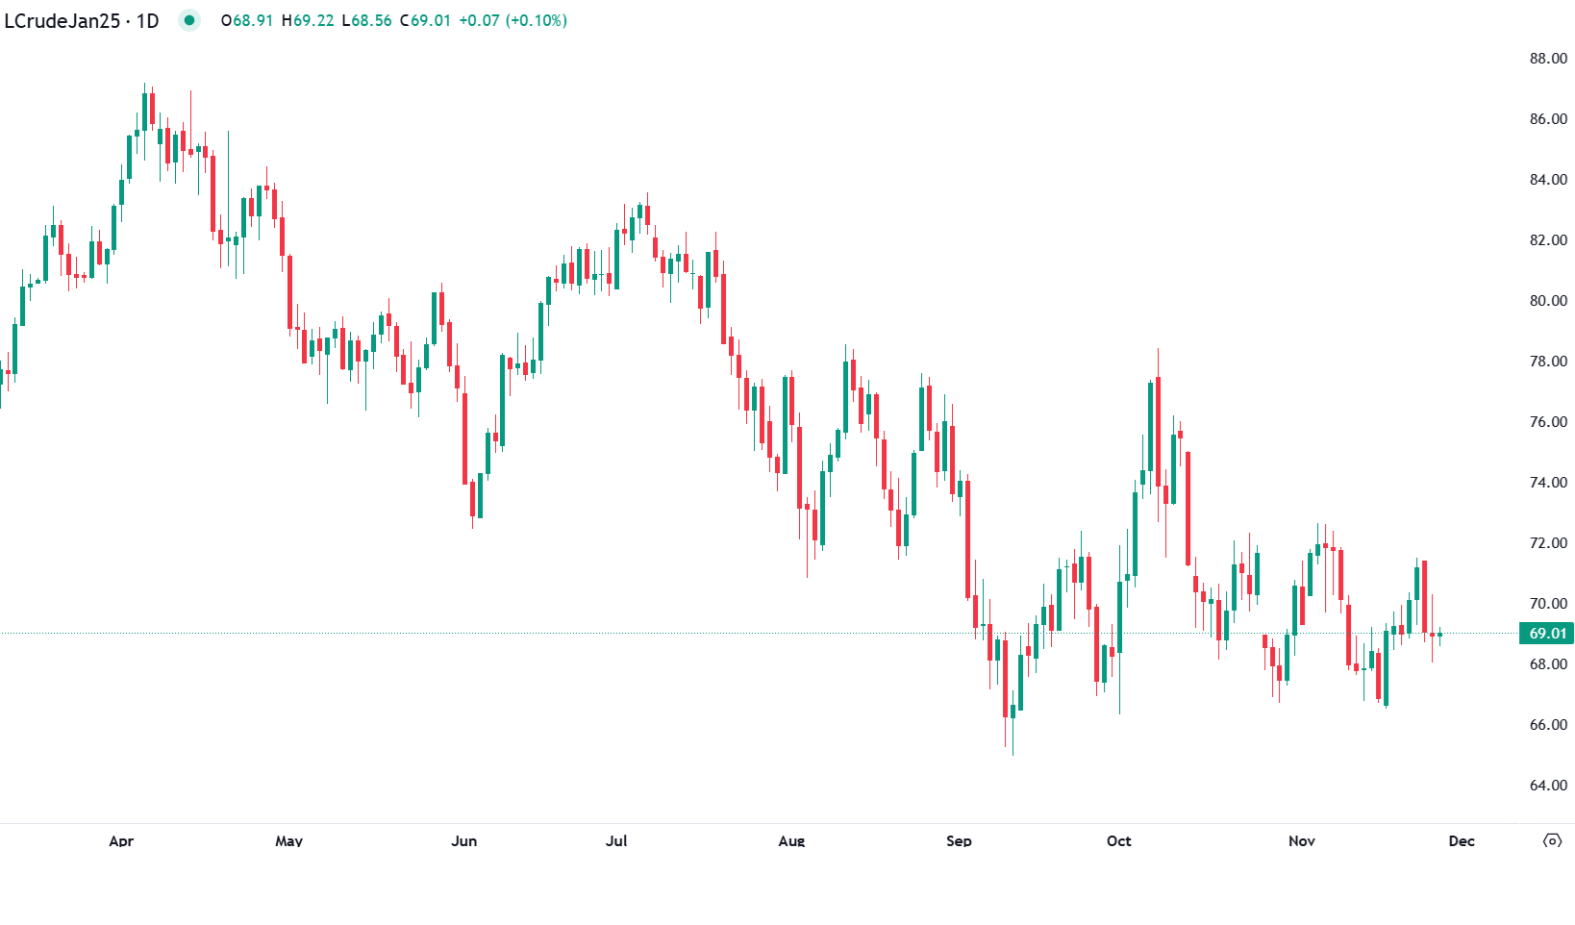1575x925 pixels.
Task: Select the Sep label on the time axis
Action: pyautogui.click(x=959, y=840)
